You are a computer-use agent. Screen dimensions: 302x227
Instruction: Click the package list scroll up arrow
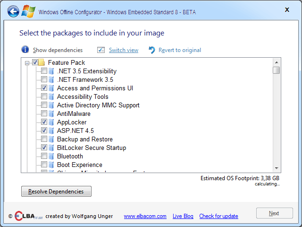point(277,62)
